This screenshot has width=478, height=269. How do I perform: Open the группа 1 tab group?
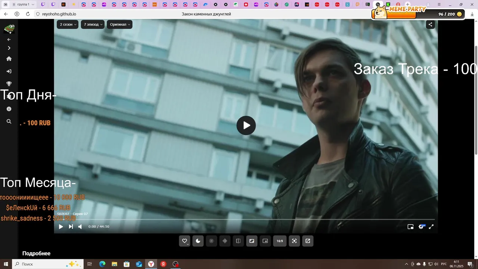click(x=23, y=4)
